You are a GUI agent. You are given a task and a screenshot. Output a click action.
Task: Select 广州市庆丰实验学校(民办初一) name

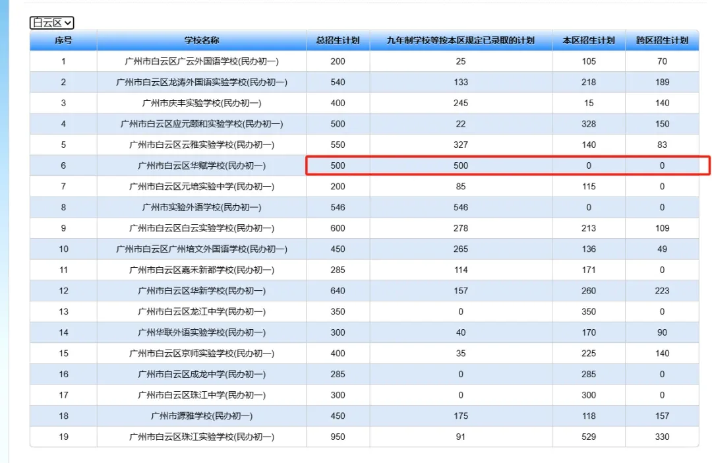click(202, 103)
